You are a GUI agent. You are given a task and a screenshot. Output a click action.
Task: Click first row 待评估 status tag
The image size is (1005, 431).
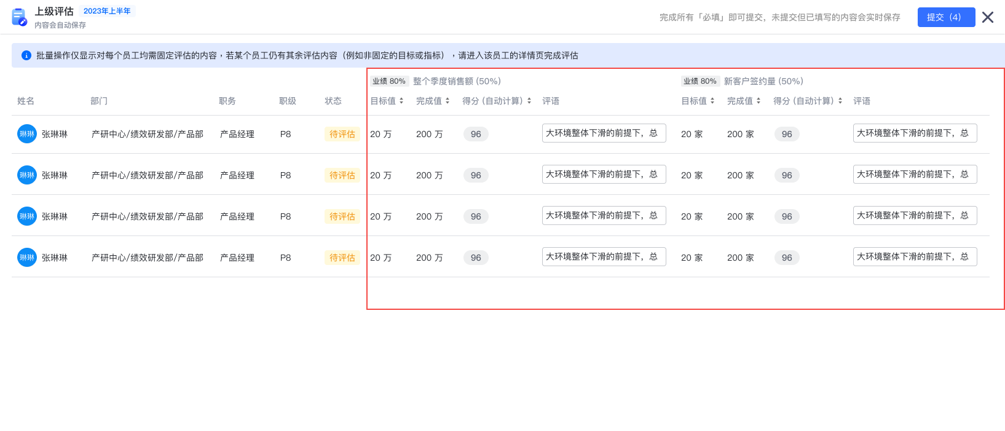point(342,134)
